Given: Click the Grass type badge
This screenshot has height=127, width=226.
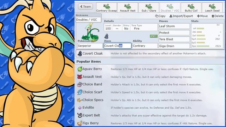Looking at the screenshot, I should click(154, 36).
